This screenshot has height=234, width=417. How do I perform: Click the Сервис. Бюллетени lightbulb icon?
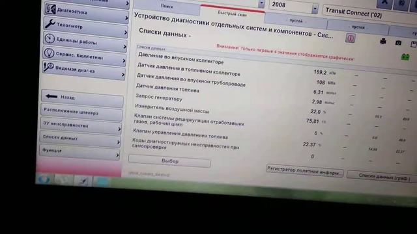[x=49, y=53]
